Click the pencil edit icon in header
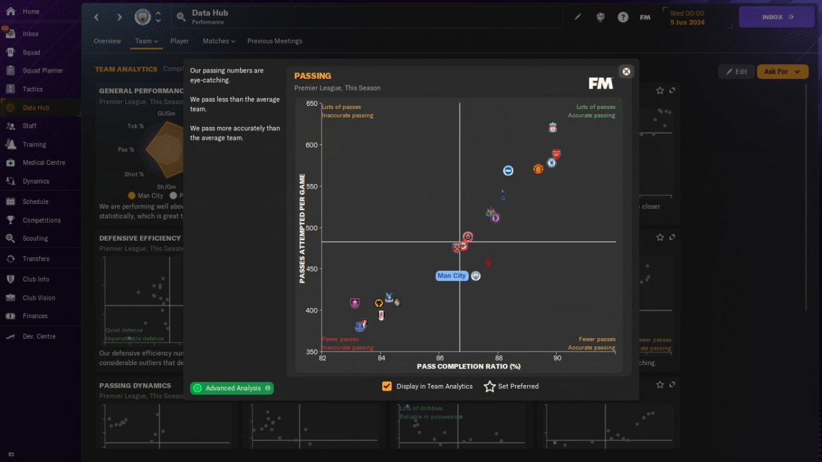The image size is (822, 462). click(578, 17)
